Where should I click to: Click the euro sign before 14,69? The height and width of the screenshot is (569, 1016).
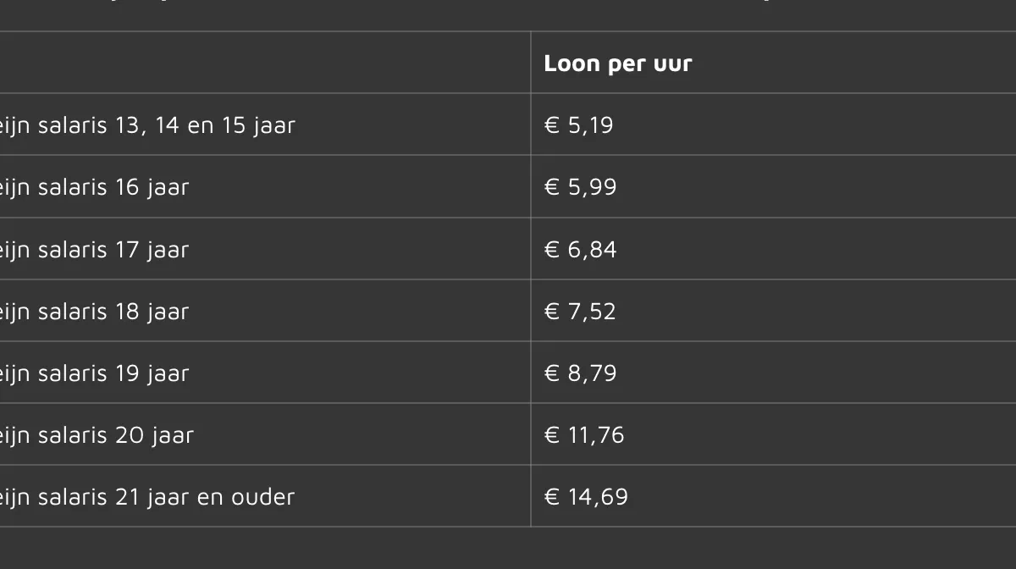coord(552,497)
